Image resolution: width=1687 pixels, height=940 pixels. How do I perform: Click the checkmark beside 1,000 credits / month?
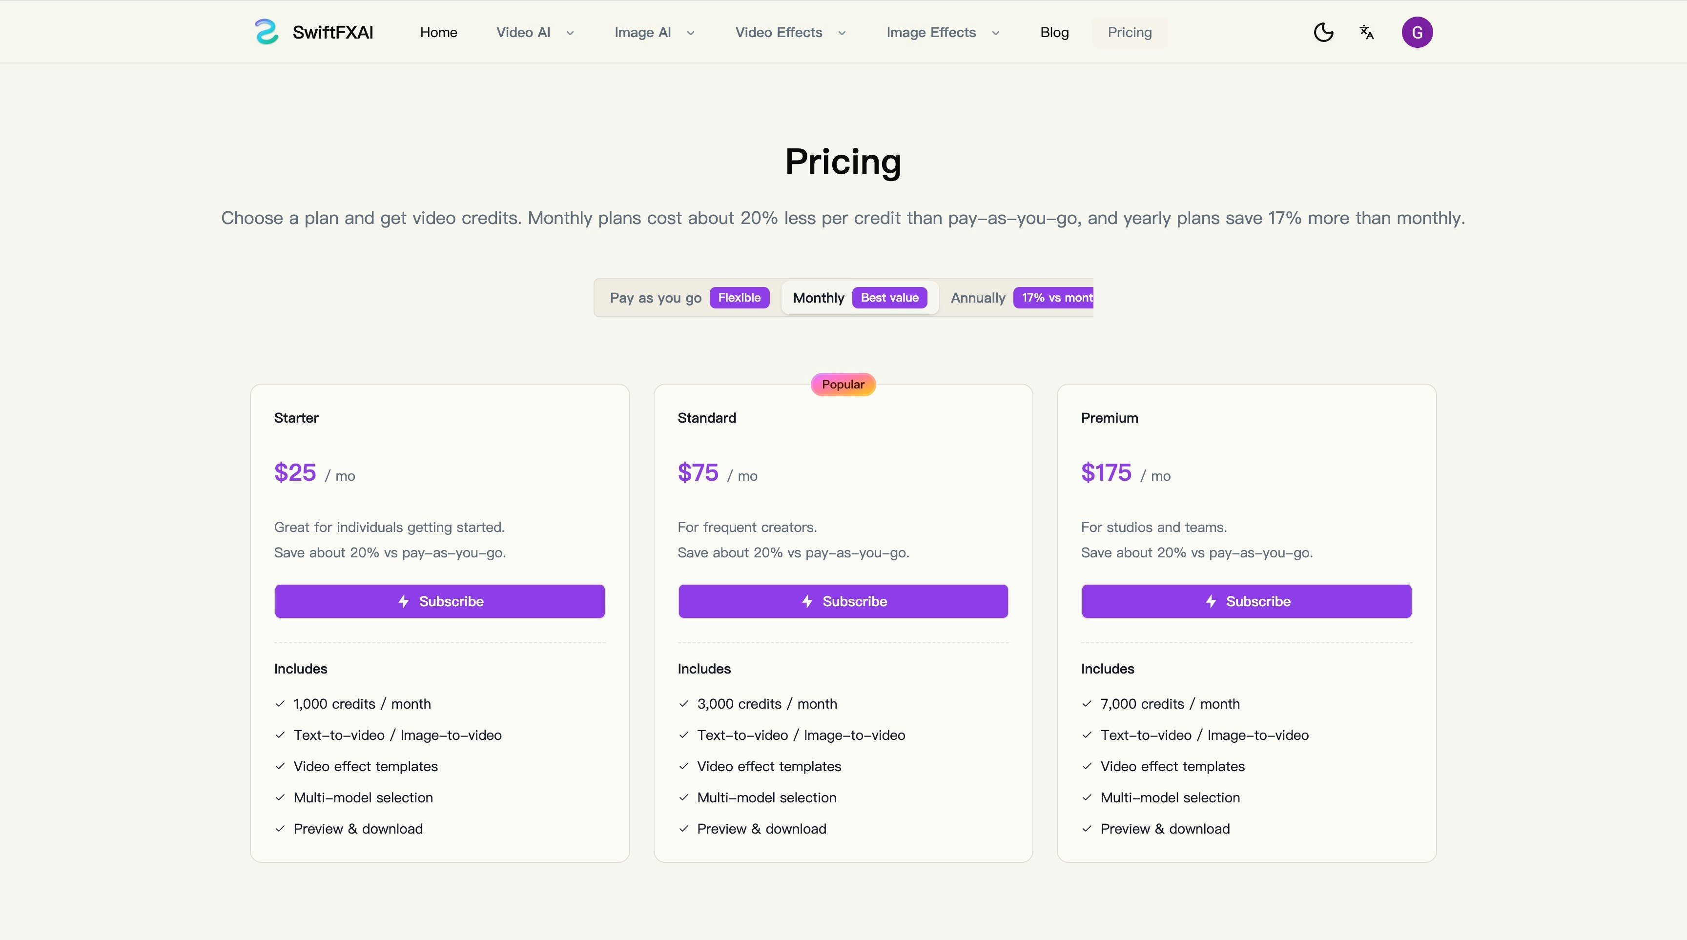280,704
